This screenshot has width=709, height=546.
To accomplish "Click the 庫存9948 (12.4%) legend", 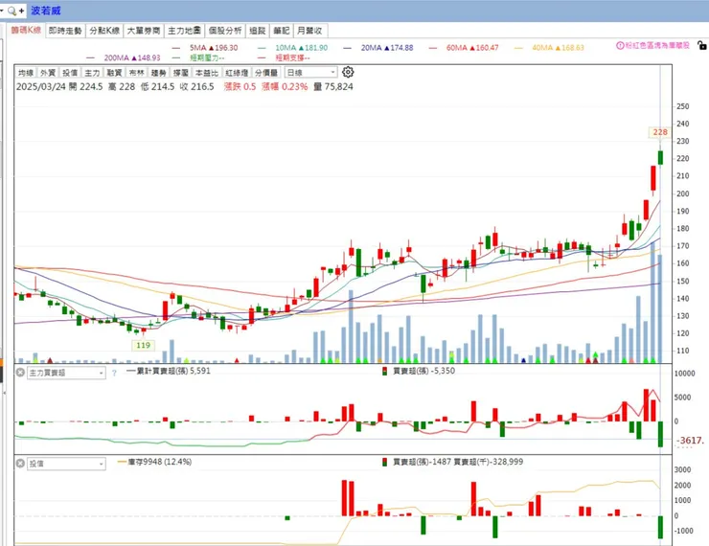I will [x=154, y=462].
